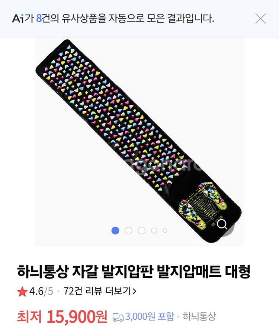This screenshot has height=329, width=279.
Task: Switch to the second image dot
Action: coord(129,230)
